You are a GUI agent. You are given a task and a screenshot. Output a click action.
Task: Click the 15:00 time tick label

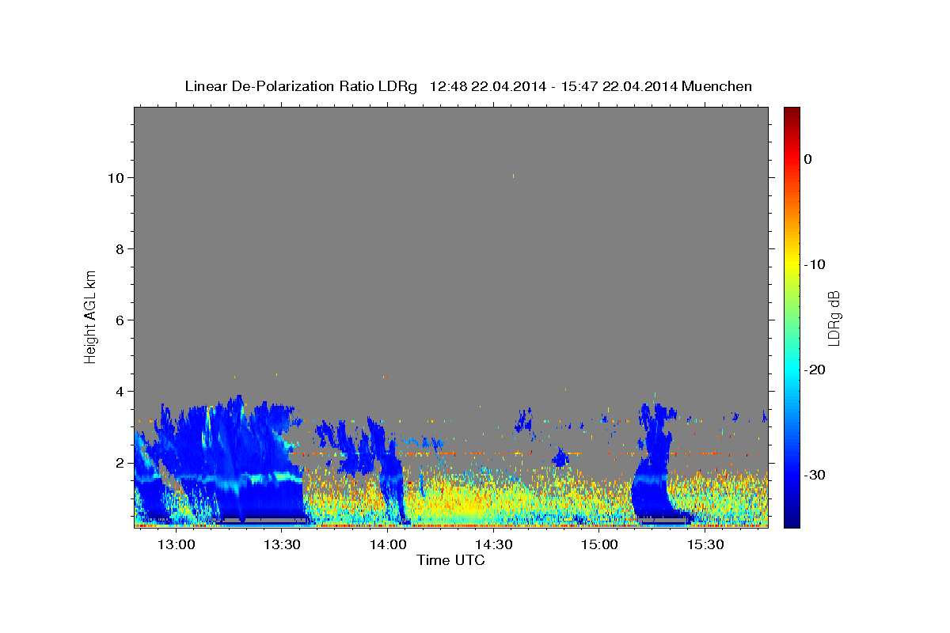599,545
